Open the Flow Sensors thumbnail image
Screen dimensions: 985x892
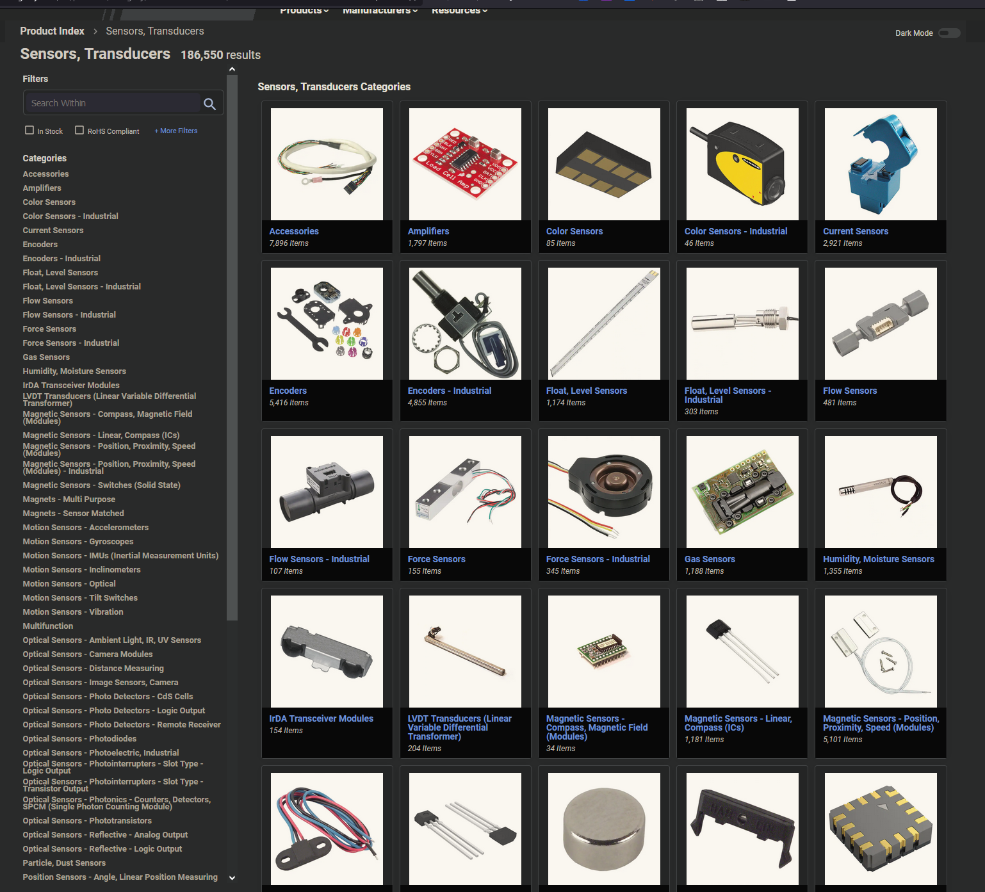tap(881, 323)
